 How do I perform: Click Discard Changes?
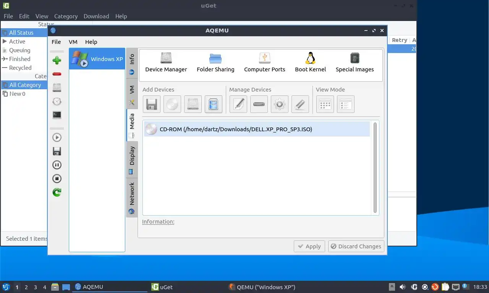point(355,246)
